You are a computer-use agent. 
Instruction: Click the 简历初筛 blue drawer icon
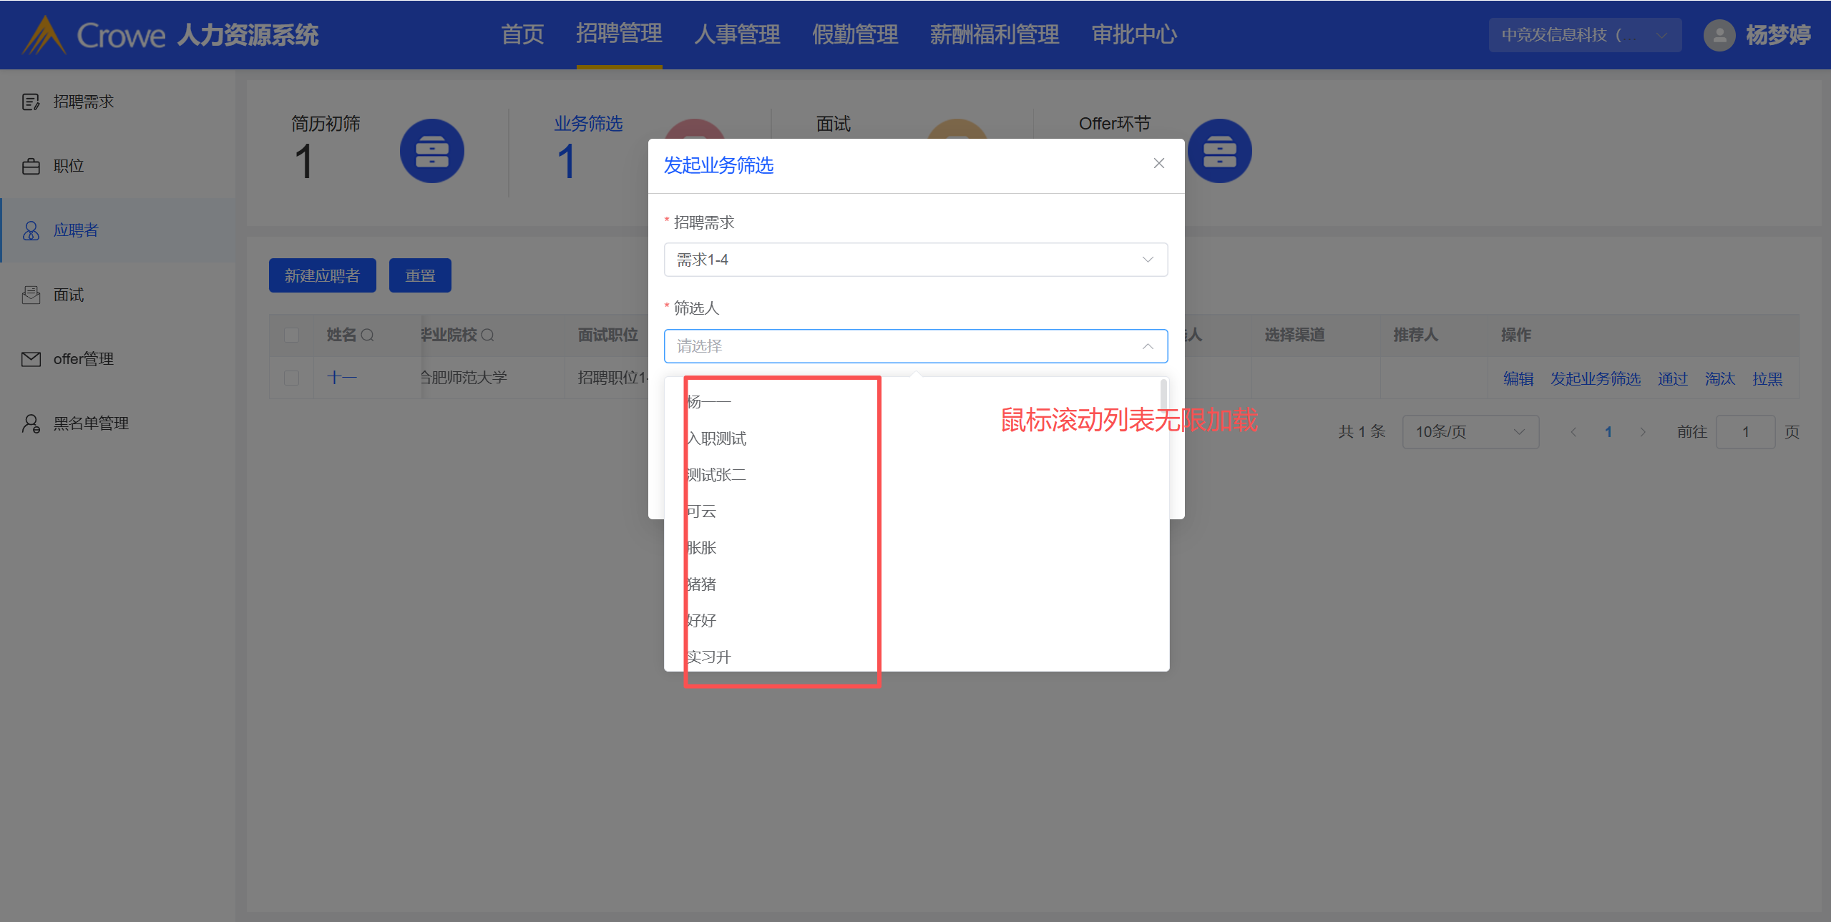pos(431,151)
